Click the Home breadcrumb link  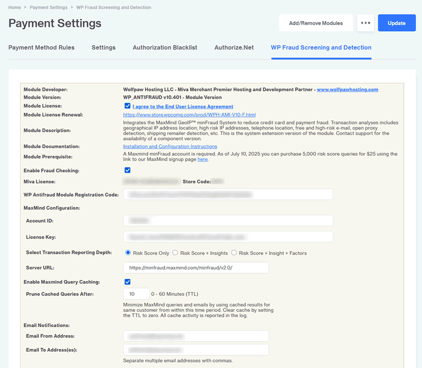15,7
